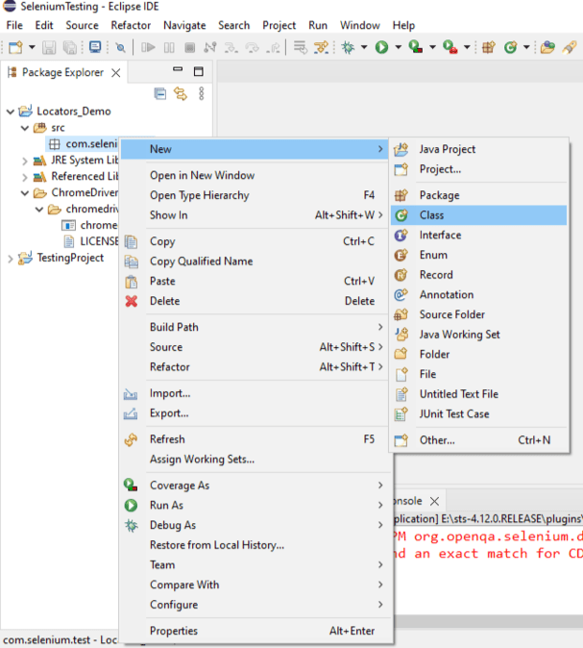Choose Package in New submenu
The image size is (583, 648).
click(x=478, y=195)
